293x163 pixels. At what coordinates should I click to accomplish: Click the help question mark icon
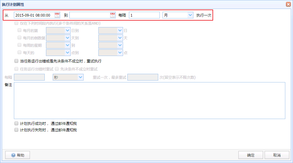[x=13, y=155]
